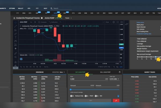The width and height of the screenshot is (161, 108).
Task: Set max account leverage slider to 3x
Action: 142,57
